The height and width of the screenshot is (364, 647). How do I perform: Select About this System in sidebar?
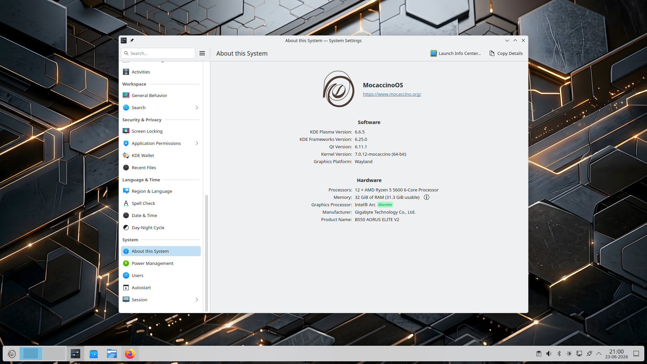161,251
